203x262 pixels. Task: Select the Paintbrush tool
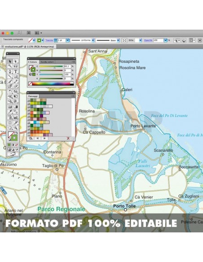(10, 81)
